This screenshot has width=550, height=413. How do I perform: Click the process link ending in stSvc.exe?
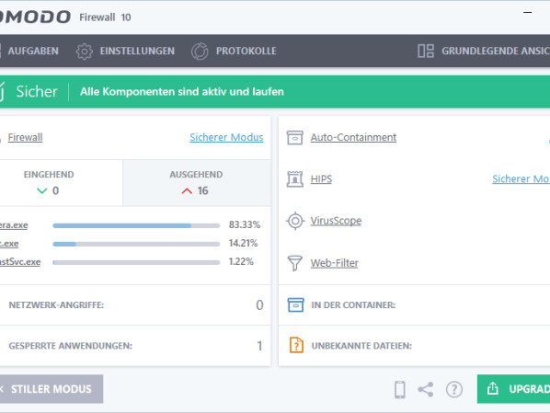pos(20,262)
